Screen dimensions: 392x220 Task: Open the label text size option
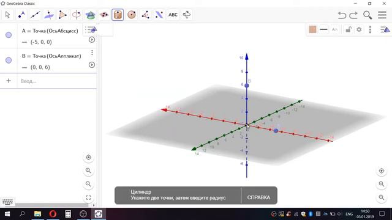tap(334, 30)
